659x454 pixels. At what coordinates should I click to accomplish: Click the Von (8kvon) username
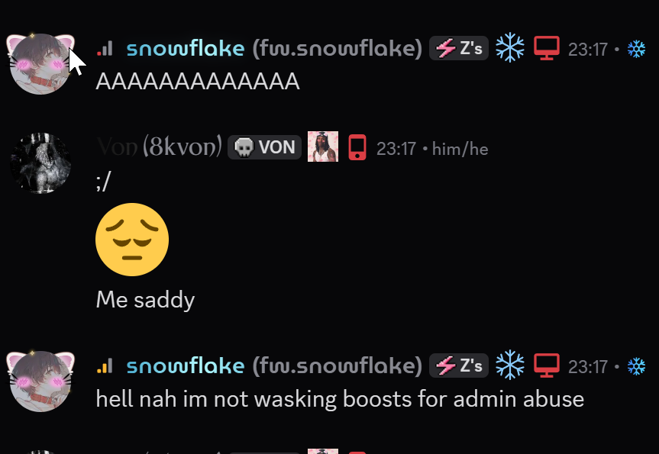point(160,147)
